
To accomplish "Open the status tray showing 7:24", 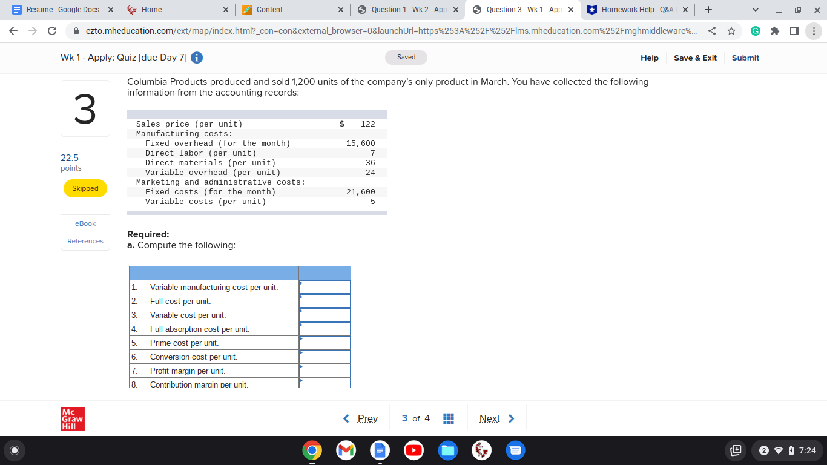I will [786, 450].
